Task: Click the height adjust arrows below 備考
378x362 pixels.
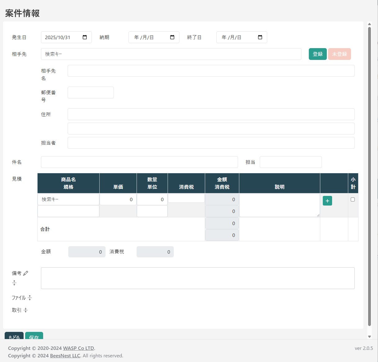Action: pos(14,283)
